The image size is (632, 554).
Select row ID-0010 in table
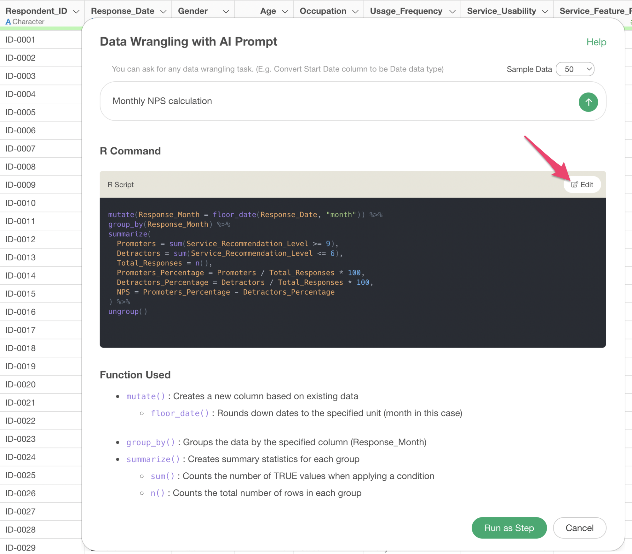point(21,203)
